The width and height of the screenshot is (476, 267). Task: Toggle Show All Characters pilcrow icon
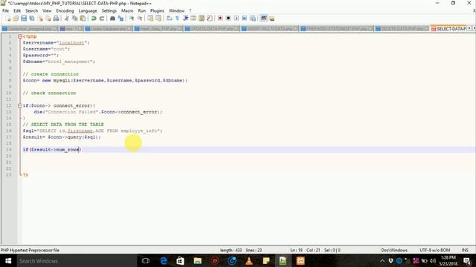177,19
